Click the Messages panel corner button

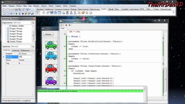145,88
